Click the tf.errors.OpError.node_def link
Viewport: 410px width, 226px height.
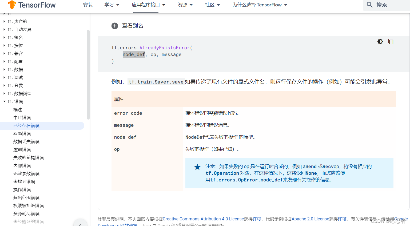coord(246,180)
